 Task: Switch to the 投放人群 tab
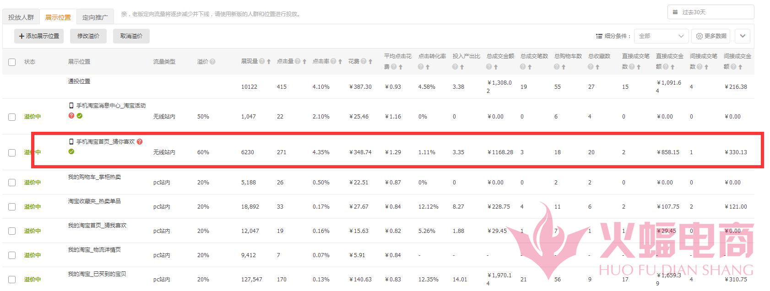(x=21, y=17)
